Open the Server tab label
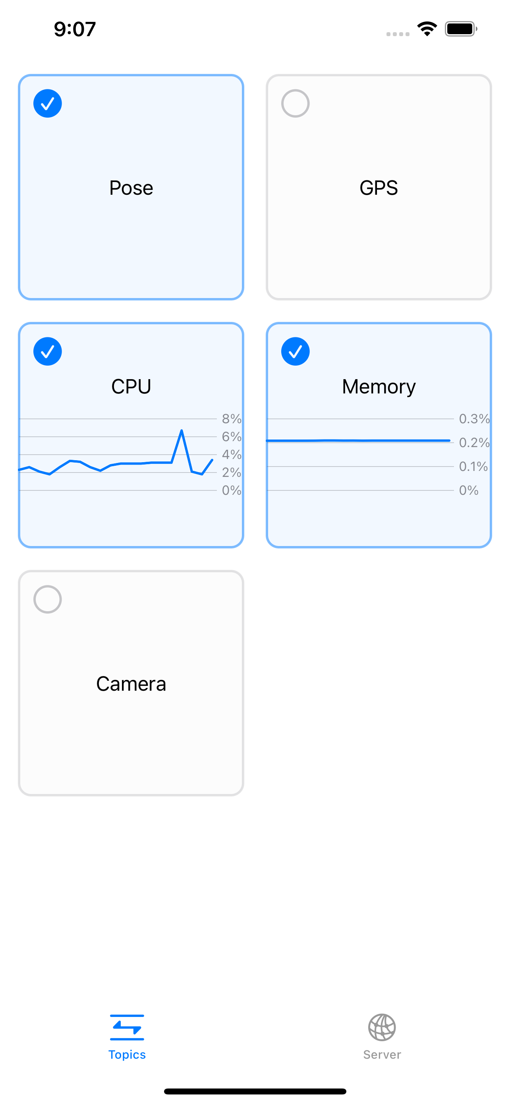This screenshot has height=1104, width=510. point(382,1054)
